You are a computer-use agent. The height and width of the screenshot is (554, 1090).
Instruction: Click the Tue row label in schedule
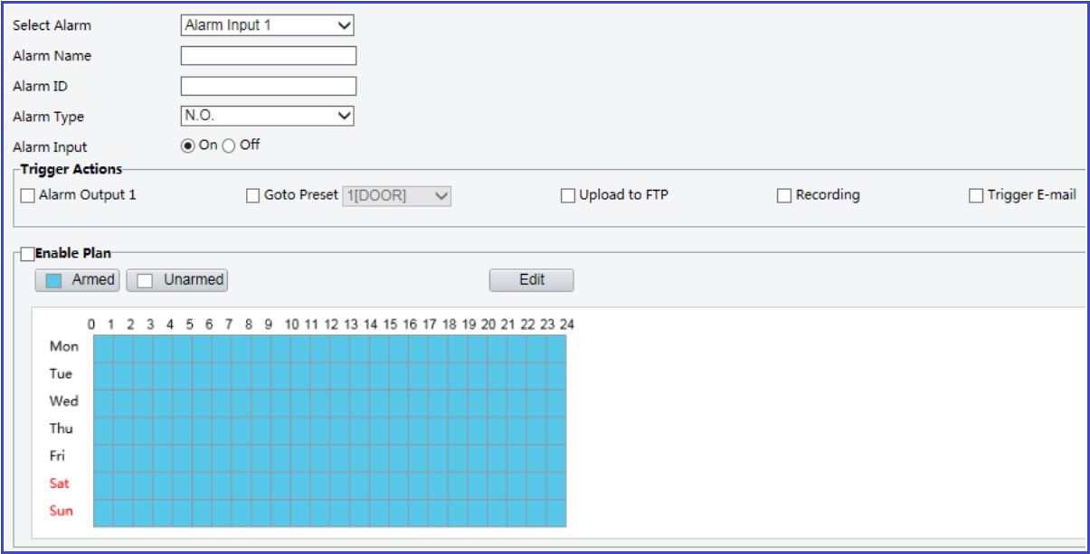click(x=61, y=373)
